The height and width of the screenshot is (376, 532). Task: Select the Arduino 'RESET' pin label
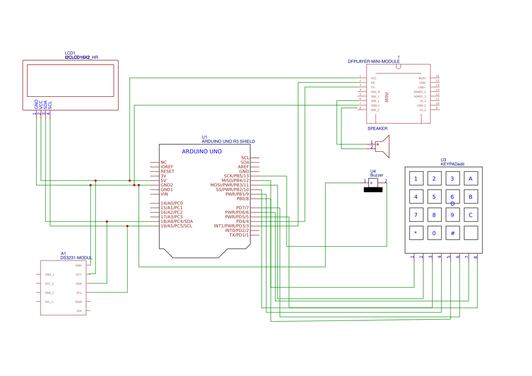(x=167, y=171)
